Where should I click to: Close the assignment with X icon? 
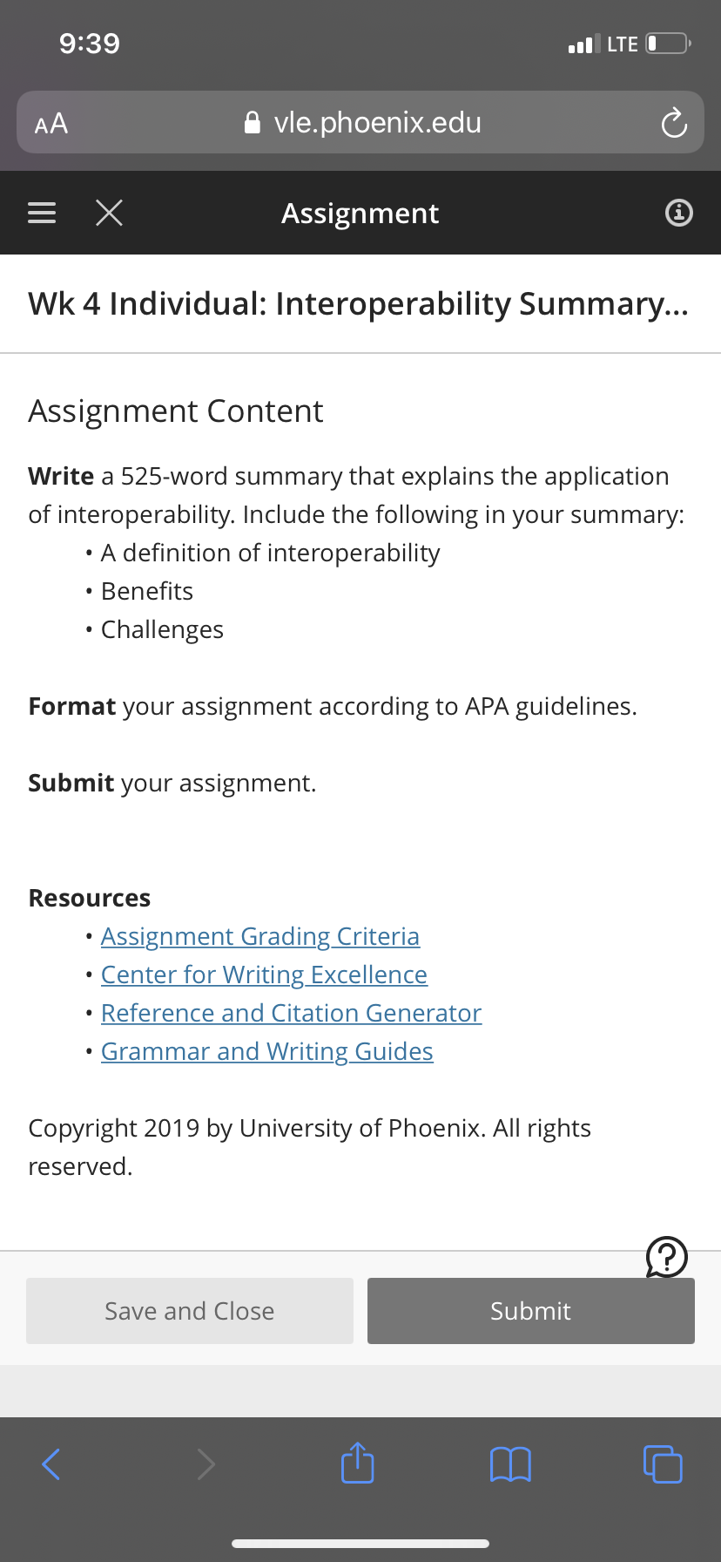coord(109,213)
